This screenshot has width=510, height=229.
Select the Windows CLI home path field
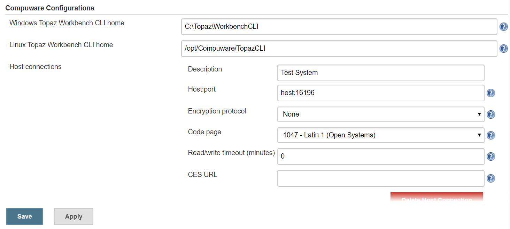point(339,26)
